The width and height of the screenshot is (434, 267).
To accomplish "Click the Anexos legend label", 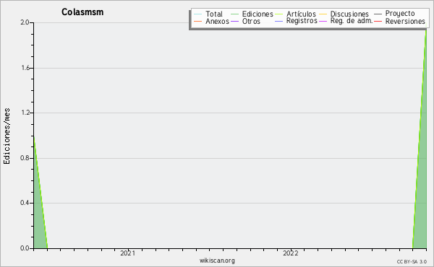I will click(x=217, y=21).
